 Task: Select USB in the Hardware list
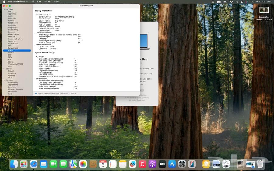(x=10, y=67)
